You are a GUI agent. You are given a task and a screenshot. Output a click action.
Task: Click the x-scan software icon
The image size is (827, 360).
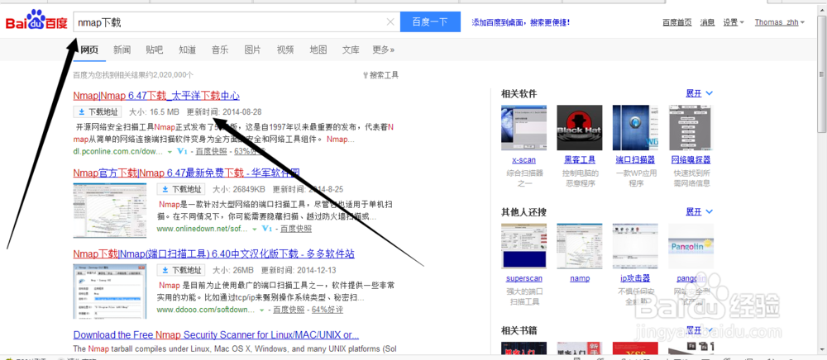523,128
